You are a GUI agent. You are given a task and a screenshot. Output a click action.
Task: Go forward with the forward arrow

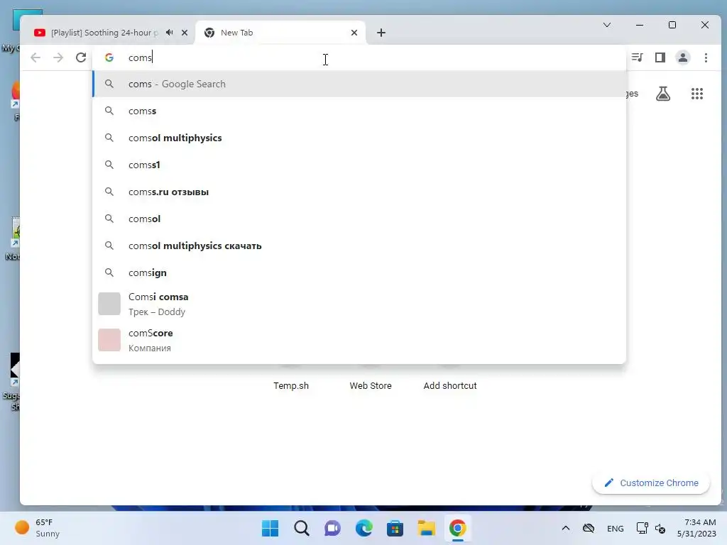(58, 57)
